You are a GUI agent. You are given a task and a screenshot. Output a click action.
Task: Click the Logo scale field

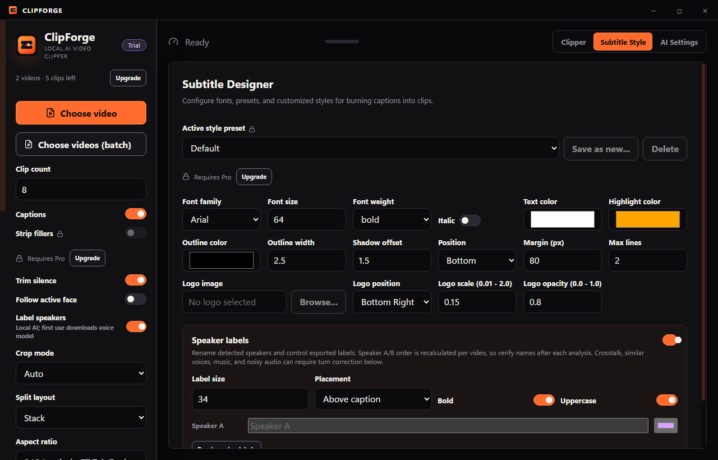477,302
